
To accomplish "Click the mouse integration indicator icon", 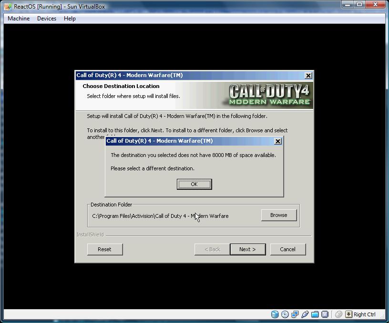I will tap(338, 314).
